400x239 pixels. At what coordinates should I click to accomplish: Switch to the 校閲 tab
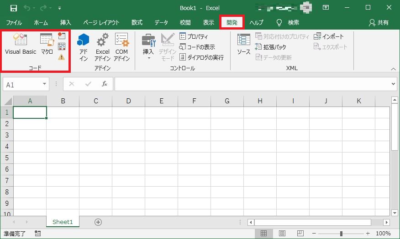[x=185, y=22]
